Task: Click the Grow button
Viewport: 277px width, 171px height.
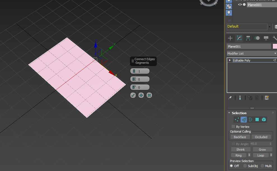Action: pyautogui.click(x=262, y=150)
